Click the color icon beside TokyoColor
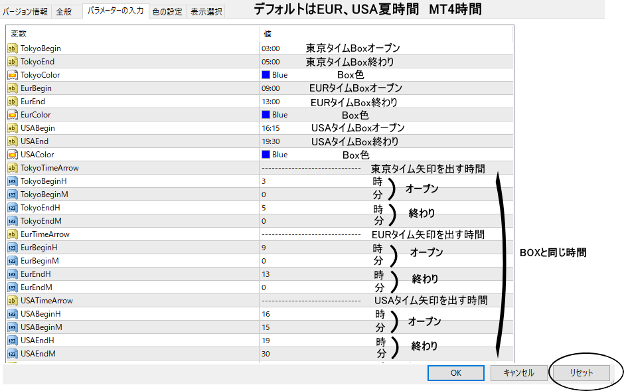 (12, 75)
